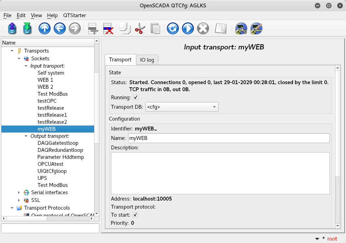Open the QTStarter menu
346x243 pixels.
click(74, 15)
